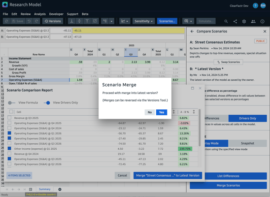Select the Snapshot view mode
This screenshot has height=197, width=270.
(x=247, y=143)
